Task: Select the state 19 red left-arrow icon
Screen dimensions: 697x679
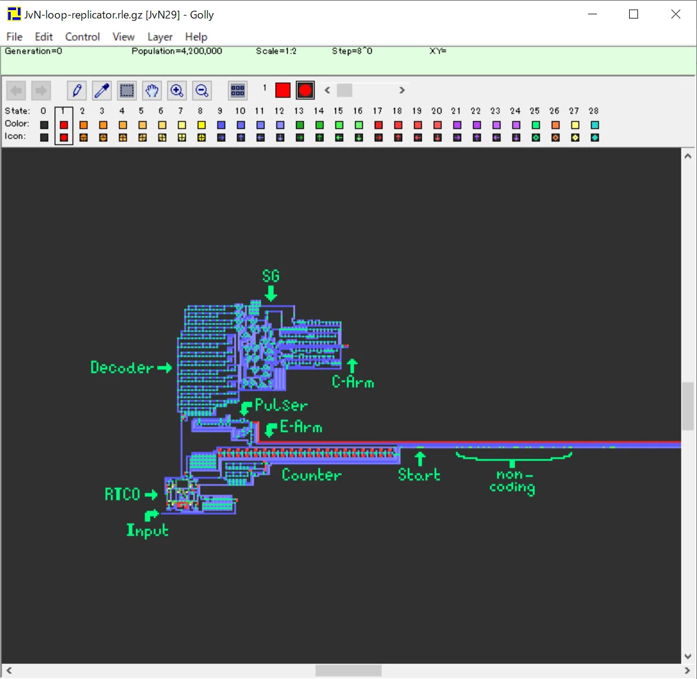Action: pos(418,138)
